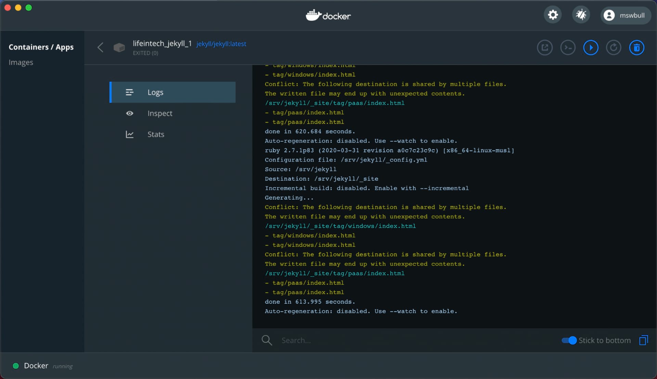Switch to the Inspect tab
Image resolution: width=657 pixels, height=379 pixels.
click(160, 113)
